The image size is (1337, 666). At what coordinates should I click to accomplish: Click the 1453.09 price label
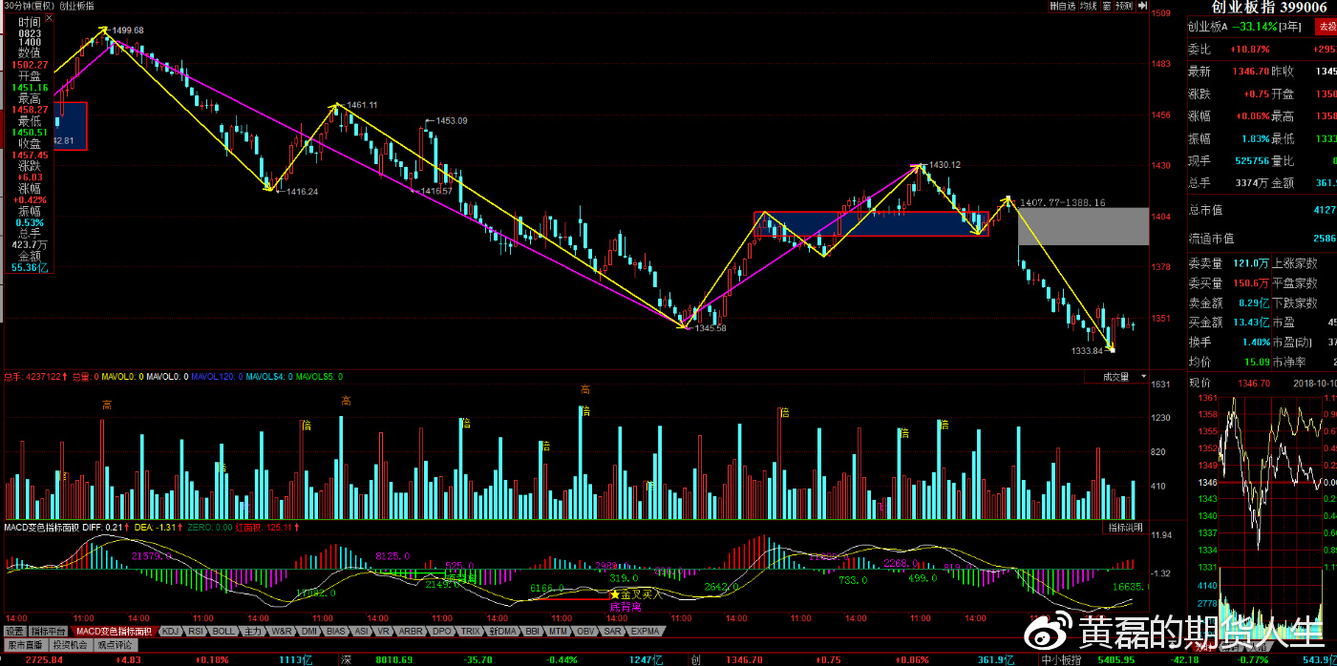pos(452,121)
